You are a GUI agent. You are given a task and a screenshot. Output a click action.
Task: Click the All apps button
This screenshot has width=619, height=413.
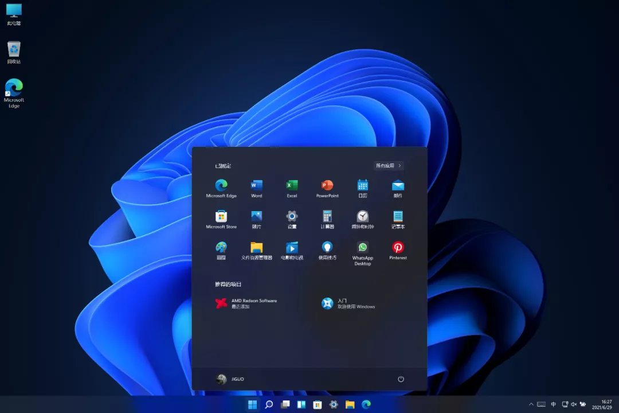click(x=389, y=166)
